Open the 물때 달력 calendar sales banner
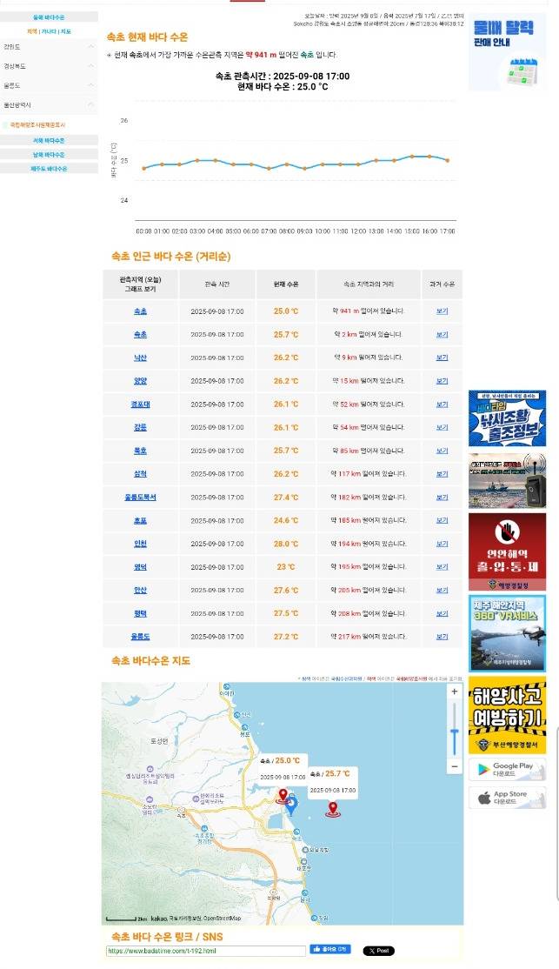Screen dimensions: 559x969 (507, 52)
